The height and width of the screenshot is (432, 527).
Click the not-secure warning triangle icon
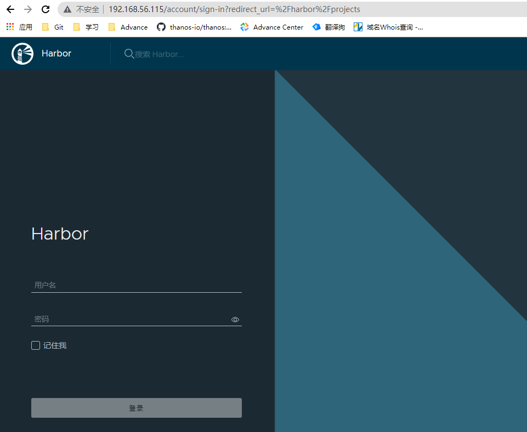(x=67, y=9)
